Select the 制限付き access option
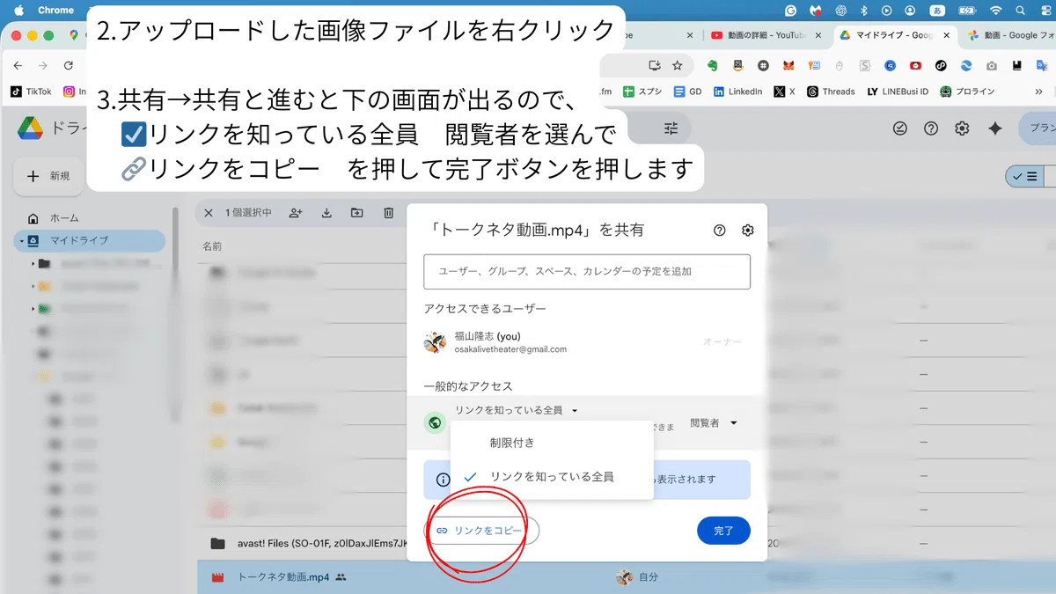The height and width of the screenshot is (594, 1056). [x=512, y=443]
